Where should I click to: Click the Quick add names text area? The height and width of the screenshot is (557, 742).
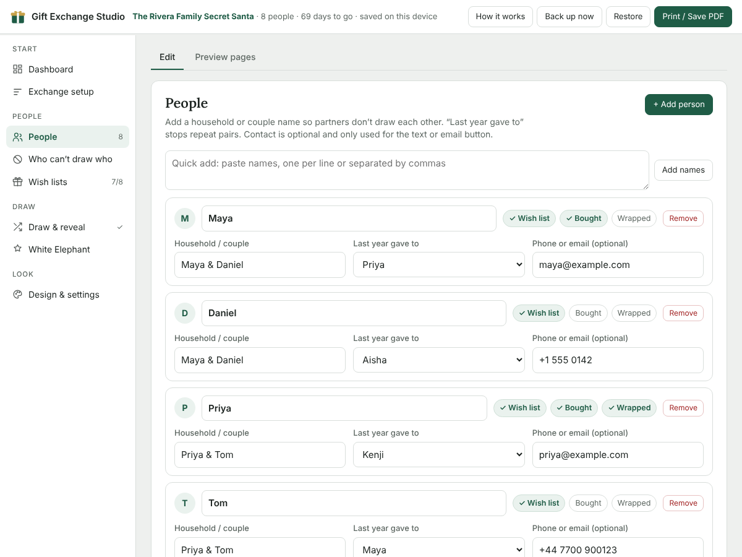(407, 170)
